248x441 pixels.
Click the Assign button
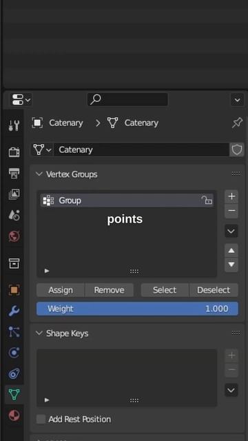click(61, 290)
